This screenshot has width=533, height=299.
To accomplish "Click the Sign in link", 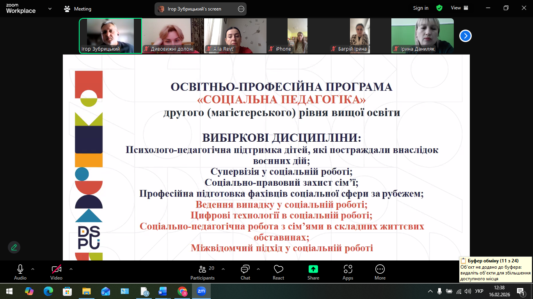I will coord(421,8).
